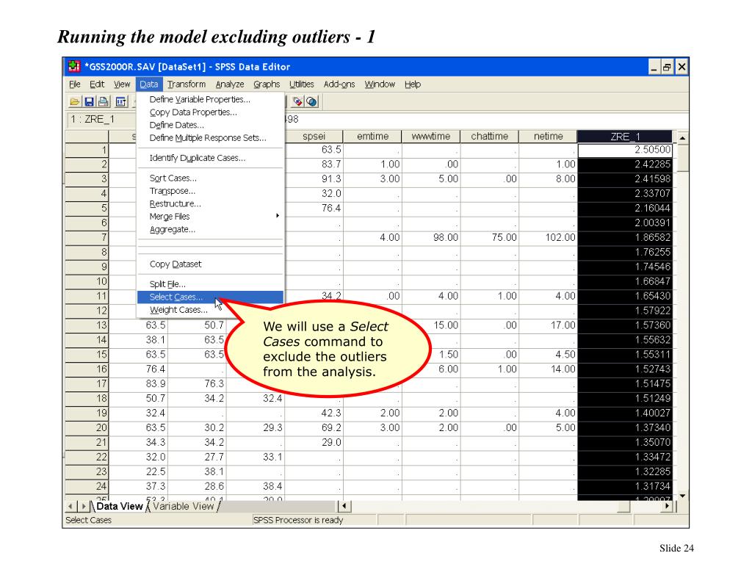Click the vertical scrollbar down arrow
752x564 pixels.
click(x=682, y=496)
